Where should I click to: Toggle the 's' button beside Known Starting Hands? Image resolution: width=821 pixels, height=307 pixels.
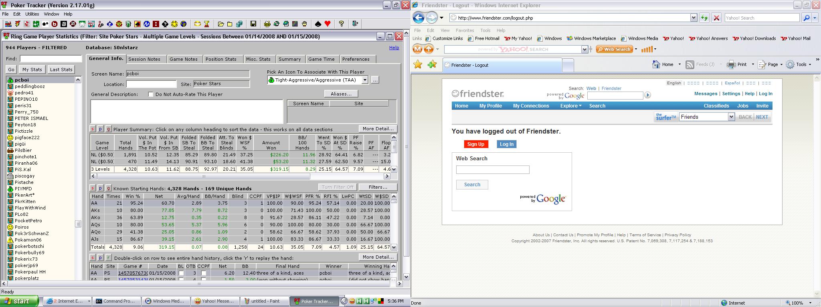[x=93, y=188]
